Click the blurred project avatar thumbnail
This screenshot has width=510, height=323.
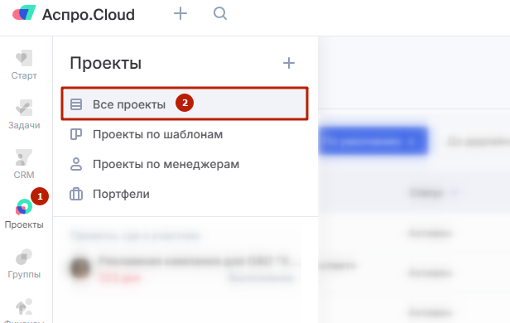click(80, 268)
